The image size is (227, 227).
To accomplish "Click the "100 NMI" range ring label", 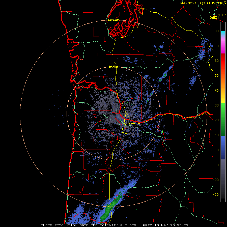I will click(x=113, y=20).
